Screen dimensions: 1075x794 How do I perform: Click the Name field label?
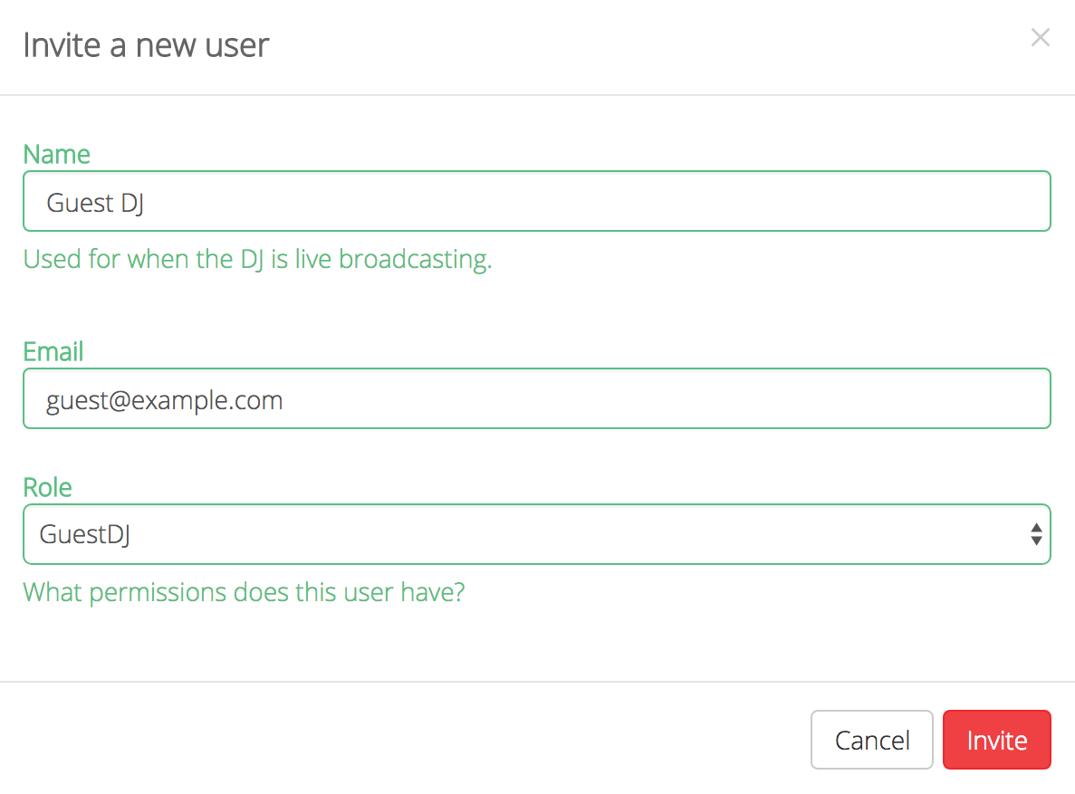[57, 154]
